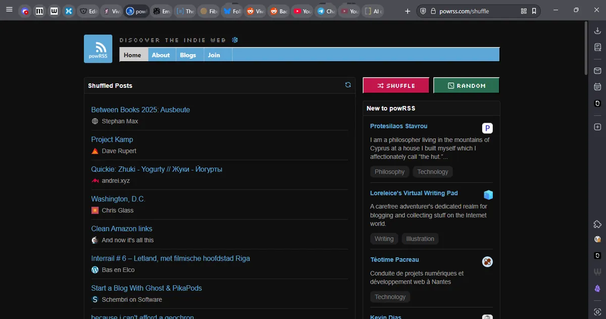
Task: Switch to the Fib tab
Action: (209, 11)
